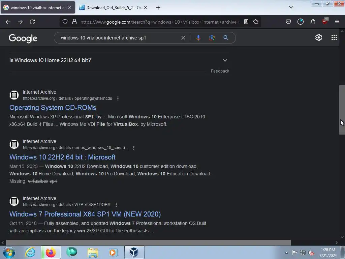Viewport: 345px width, 259px height.
Task: Click the muted volume tray icon
Action: 311,253
